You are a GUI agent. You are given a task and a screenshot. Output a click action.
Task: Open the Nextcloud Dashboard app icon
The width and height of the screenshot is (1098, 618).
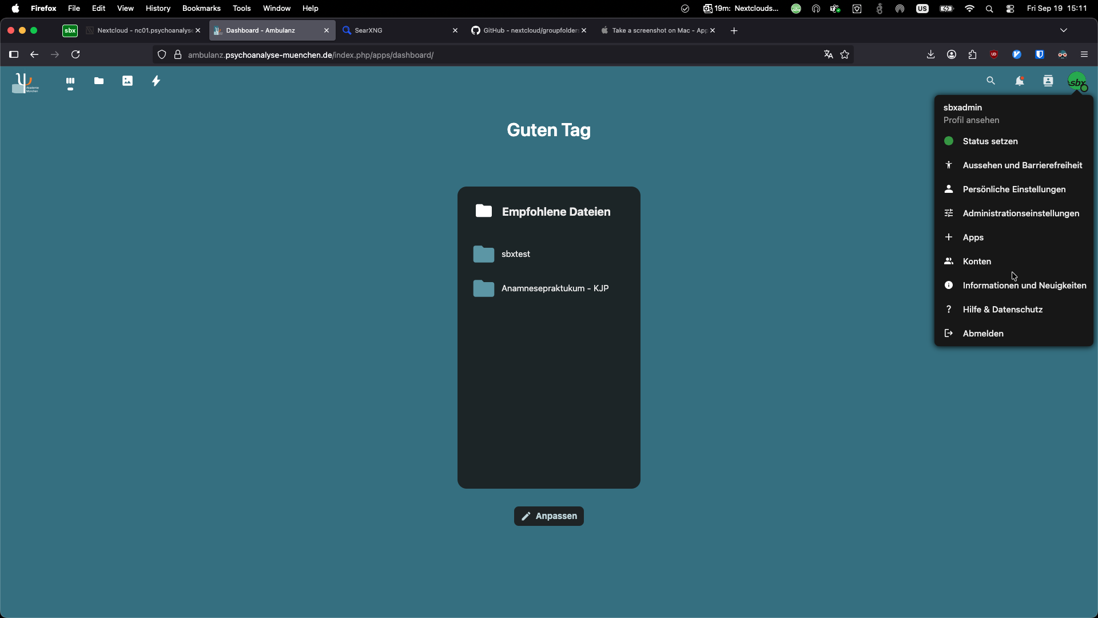[70, 81]
